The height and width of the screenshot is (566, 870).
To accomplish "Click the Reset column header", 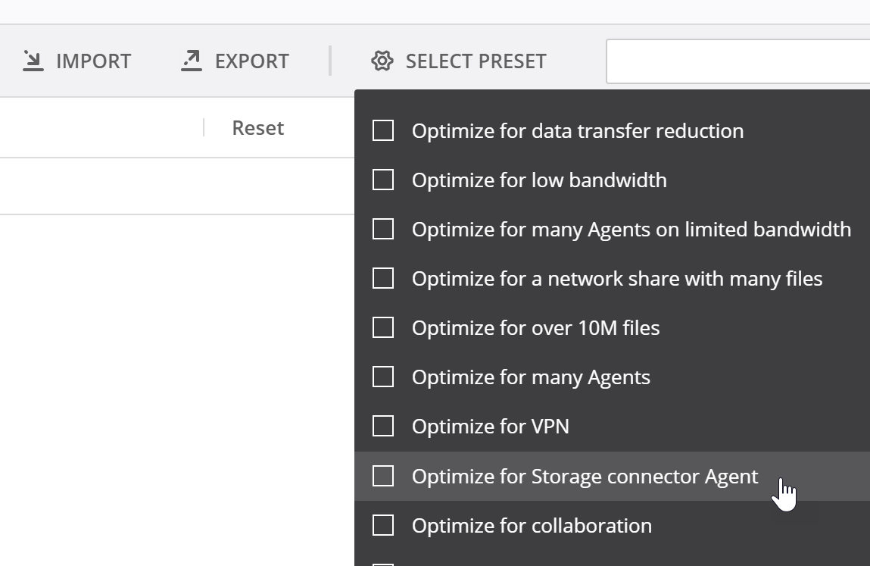I will click(257, 128).
